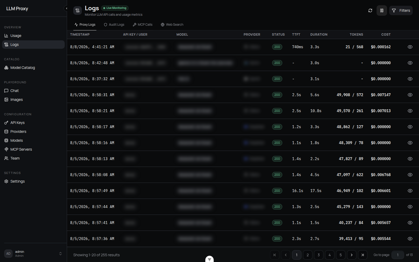Image resolution: width=419 pixels, height=262 pixels.
Task: Go to page 2
Action: click(x=308, y=255)
